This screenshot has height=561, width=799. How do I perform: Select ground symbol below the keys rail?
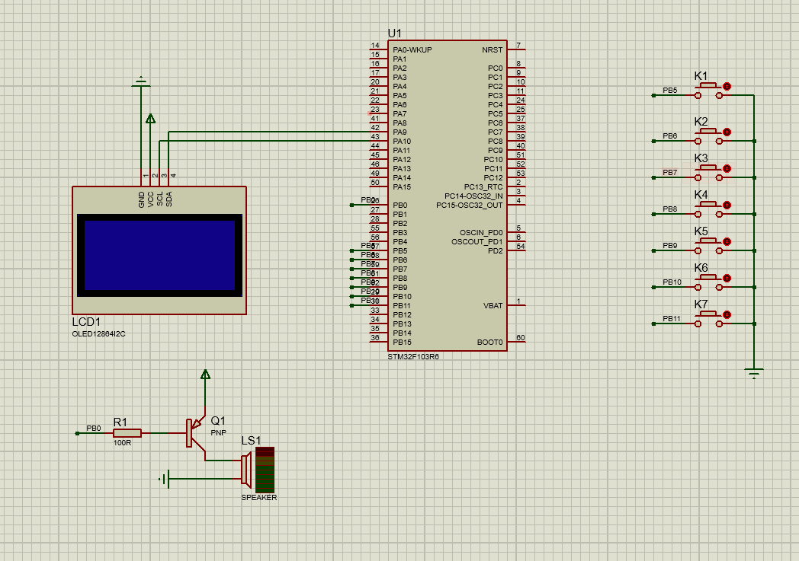(754, 373)
